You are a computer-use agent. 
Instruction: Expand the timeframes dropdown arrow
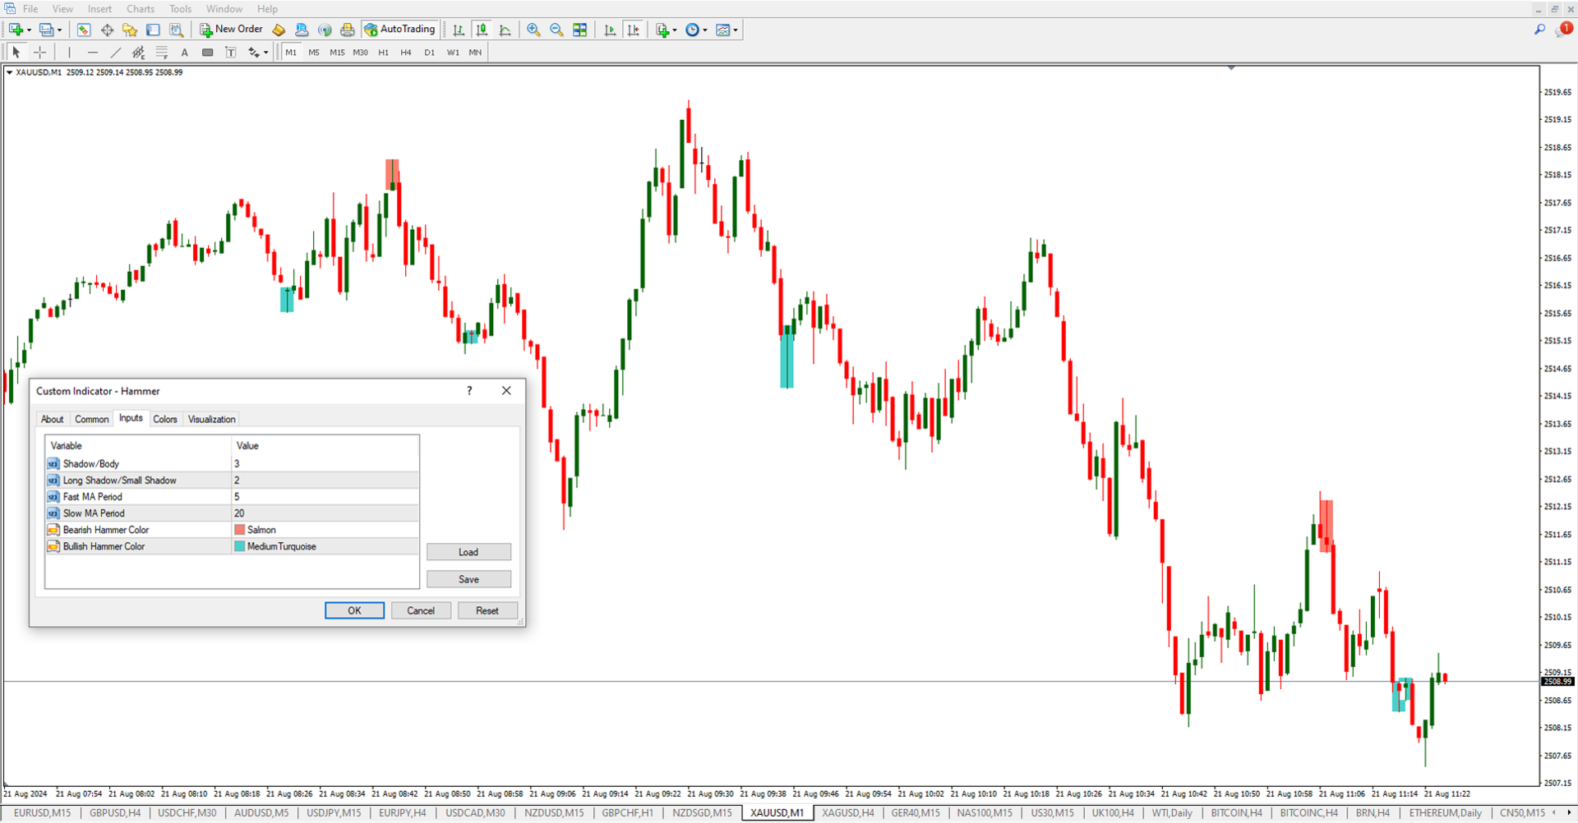704,30
